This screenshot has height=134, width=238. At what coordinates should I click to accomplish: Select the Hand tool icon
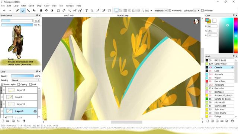click(x=109, y=10)
